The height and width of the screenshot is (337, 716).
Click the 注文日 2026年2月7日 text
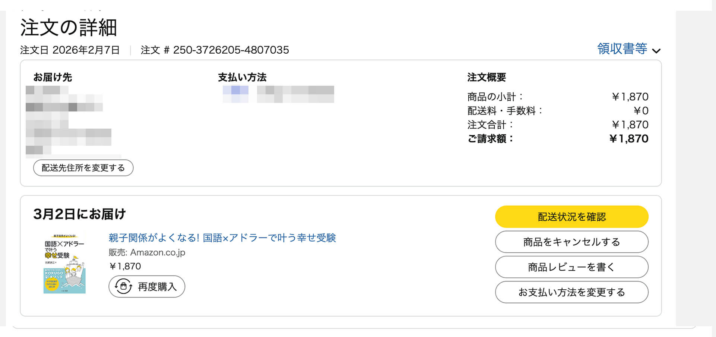pos(70,50)
